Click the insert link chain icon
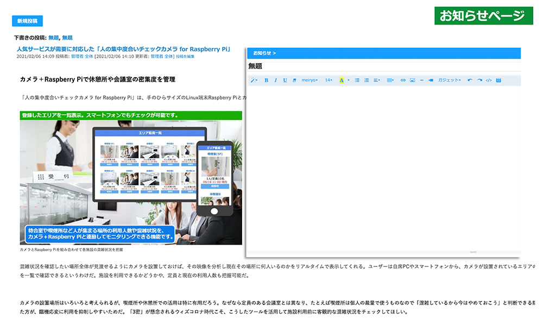The image size is (543, 330). click(x=403, y=80)
